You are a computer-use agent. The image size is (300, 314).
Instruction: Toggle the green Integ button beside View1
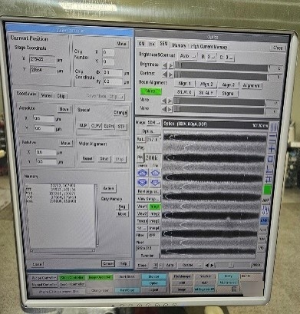pos(155,207)
